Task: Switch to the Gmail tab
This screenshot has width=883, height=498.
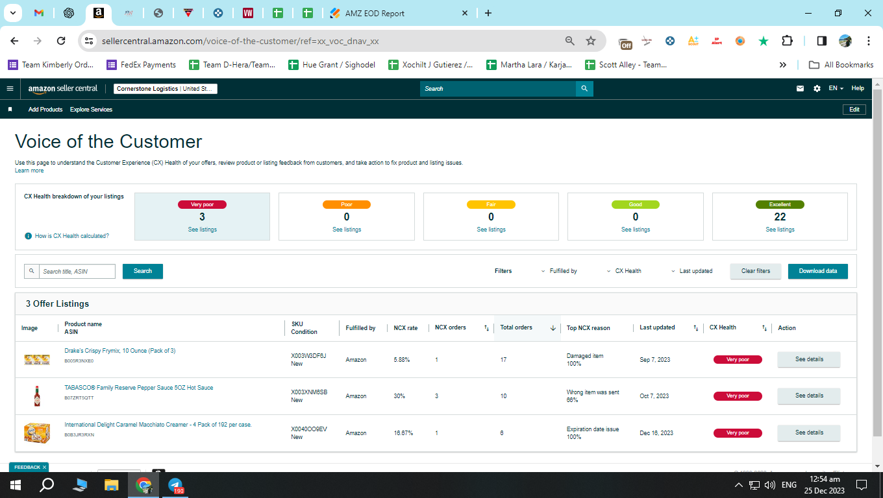Action: 38,13
